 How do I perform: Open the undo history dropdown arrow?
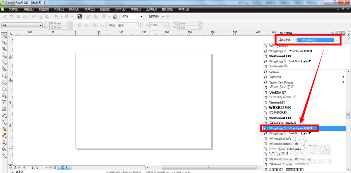coord(61,16)
